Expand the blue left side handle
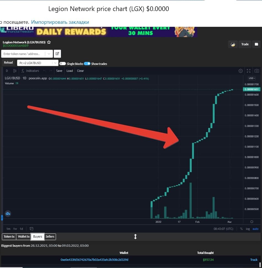The image size is (262, 268). 2,218
